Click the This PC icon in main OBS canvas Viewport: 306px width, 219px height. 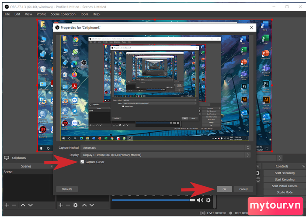click(43, 41)
